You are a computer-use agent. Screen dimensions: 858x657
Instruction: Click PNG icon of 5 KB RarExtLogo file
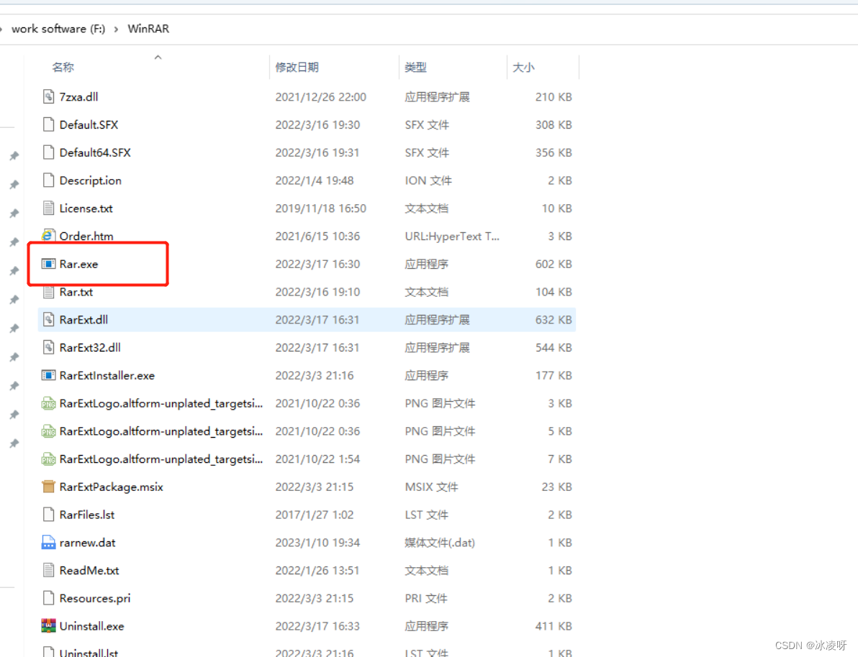[x=49, y=431]
